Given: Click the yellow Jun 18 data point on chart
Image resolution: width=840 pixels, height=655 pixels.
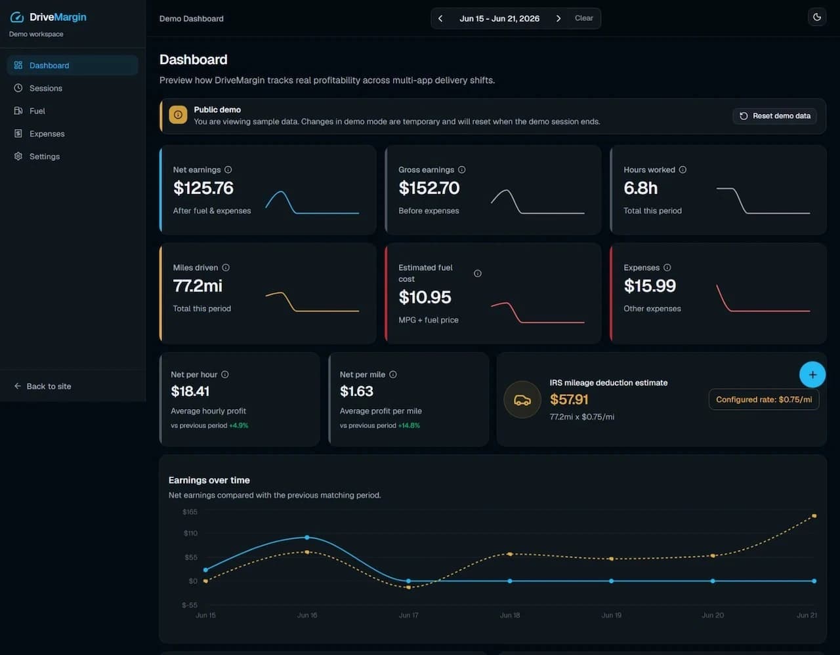Looking at the screenshot, I should pos(510,554).
